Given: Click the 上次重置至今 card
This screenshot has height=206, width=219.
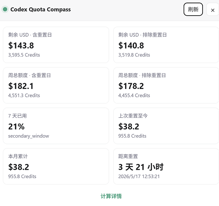Looking at the screenshot, I should coord(166,126).
